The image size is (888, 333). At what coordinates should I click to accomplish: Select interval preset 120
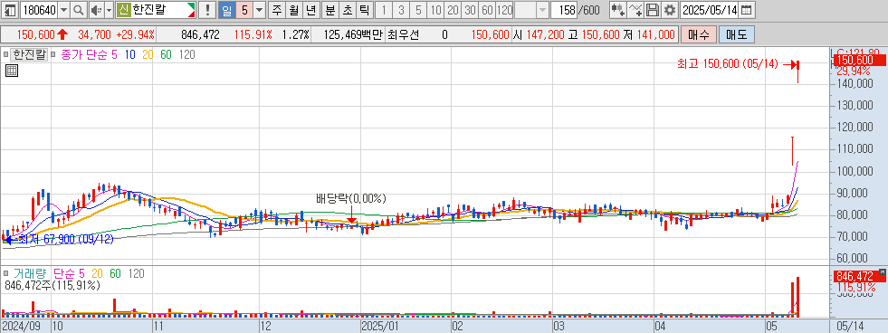point(504,10)
